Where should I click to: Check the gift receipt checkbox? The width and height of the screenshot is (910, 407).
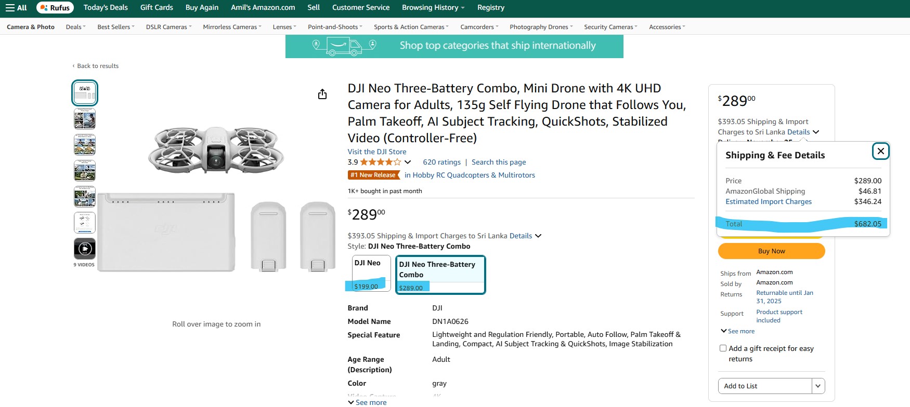click(723, 348)
